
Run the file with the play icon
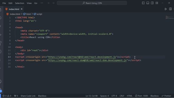166,9
